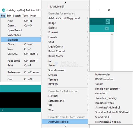This screenshot has height=128, width=133.
Task: Expand the Bridge examples submenu
Action: pos(65,23)
